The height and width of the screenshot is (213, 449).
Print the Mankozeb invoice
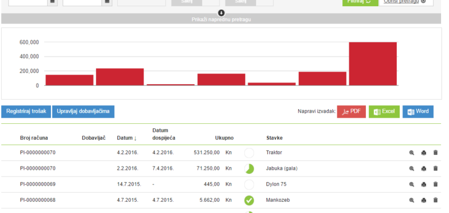[x=424, y=200]
